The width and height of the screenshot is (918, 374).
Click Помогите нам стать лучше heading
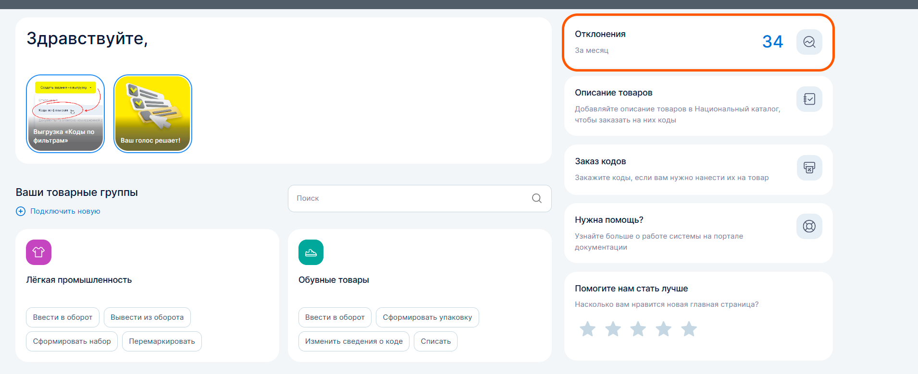coord(632,289)
